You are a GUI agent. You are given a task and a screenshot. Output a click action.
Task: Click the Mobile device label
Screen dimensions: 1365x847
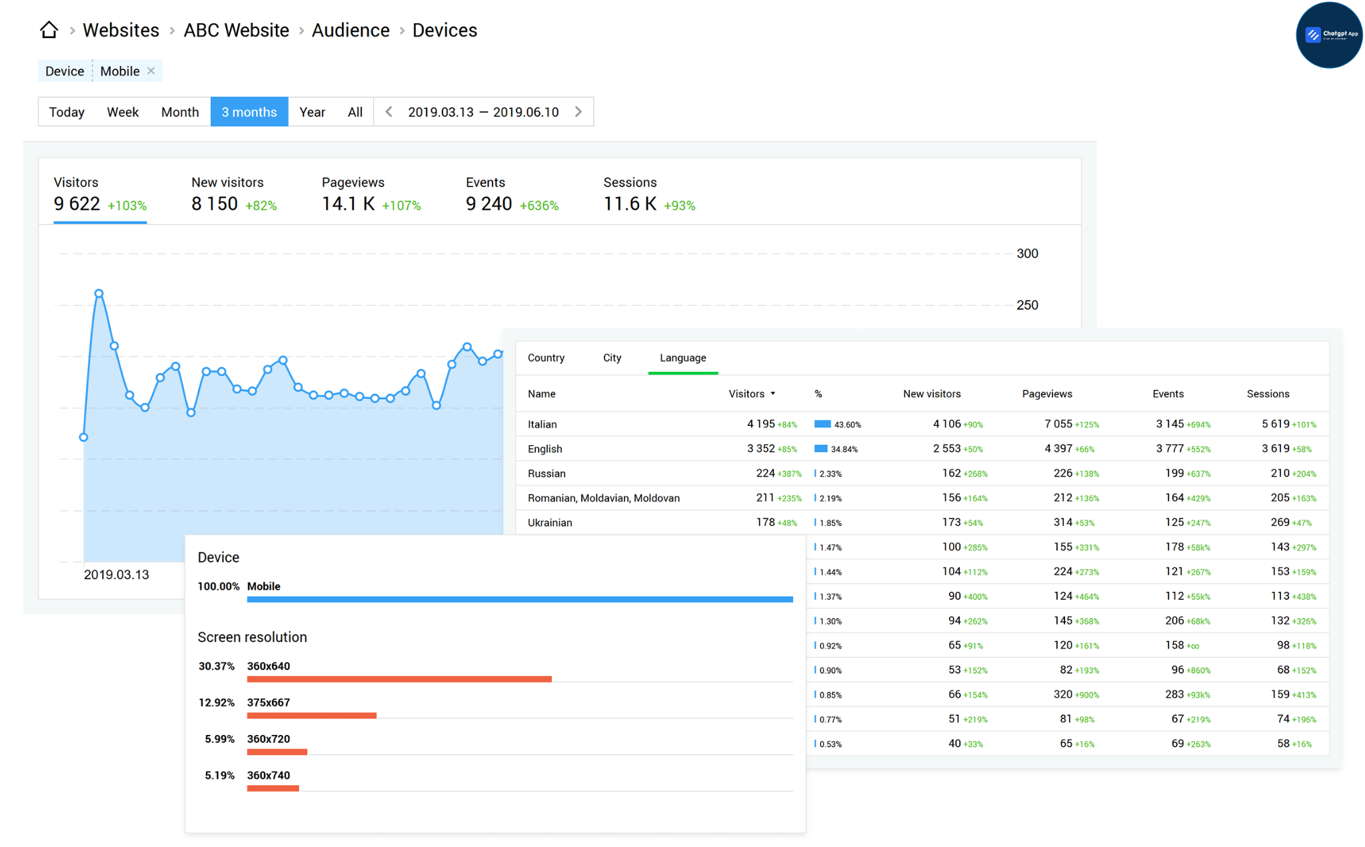click(x=263, y=586)
